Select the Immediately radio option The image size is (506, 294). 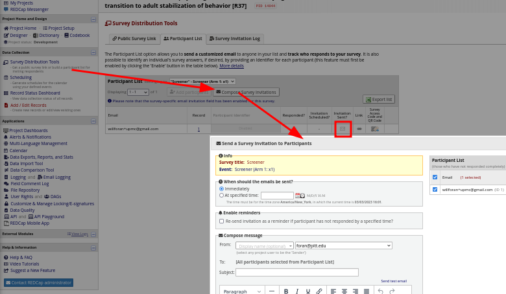[222, 188]
